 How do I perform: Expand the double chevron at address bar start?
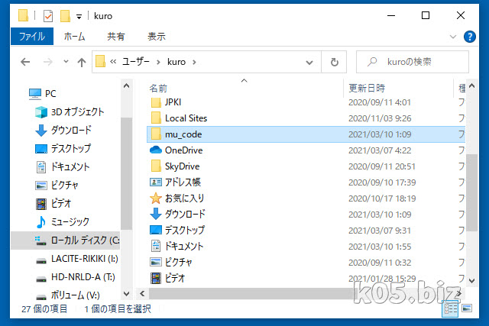click(113, 62)
